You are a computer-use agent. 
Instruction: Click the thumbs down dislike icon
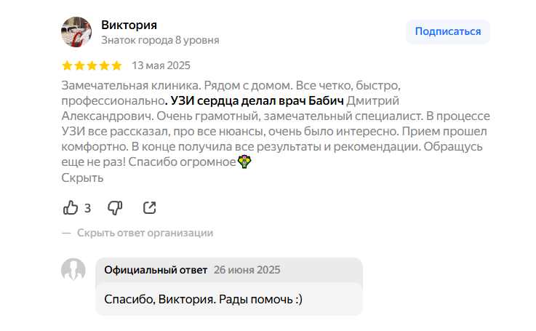[x=115, y=208]
